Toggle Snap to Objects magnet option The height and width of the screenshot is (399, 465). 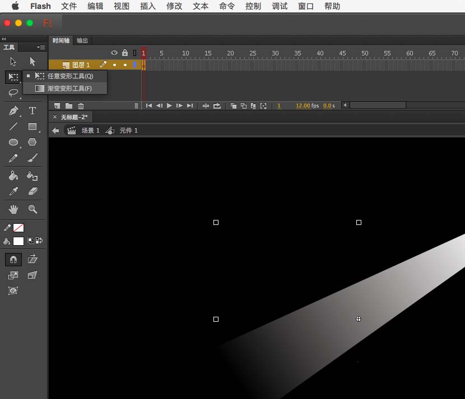tap(13, 259)
